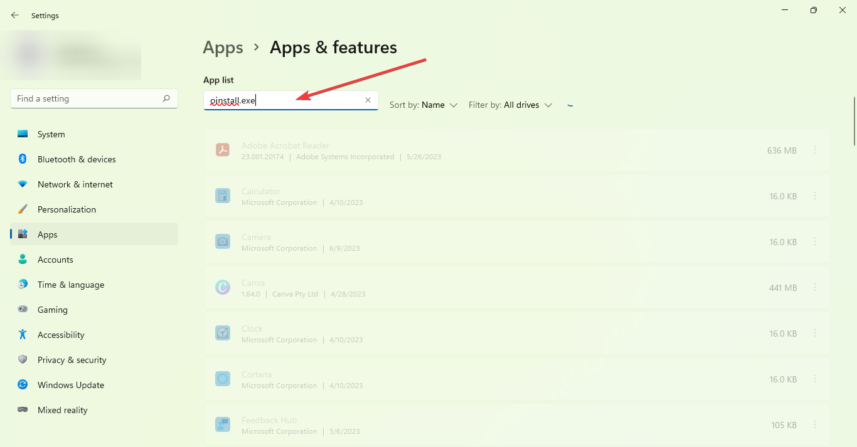
Task: Open the Filter by All drives dropdown
Action: pyautogui.click(x=511, y=105)
